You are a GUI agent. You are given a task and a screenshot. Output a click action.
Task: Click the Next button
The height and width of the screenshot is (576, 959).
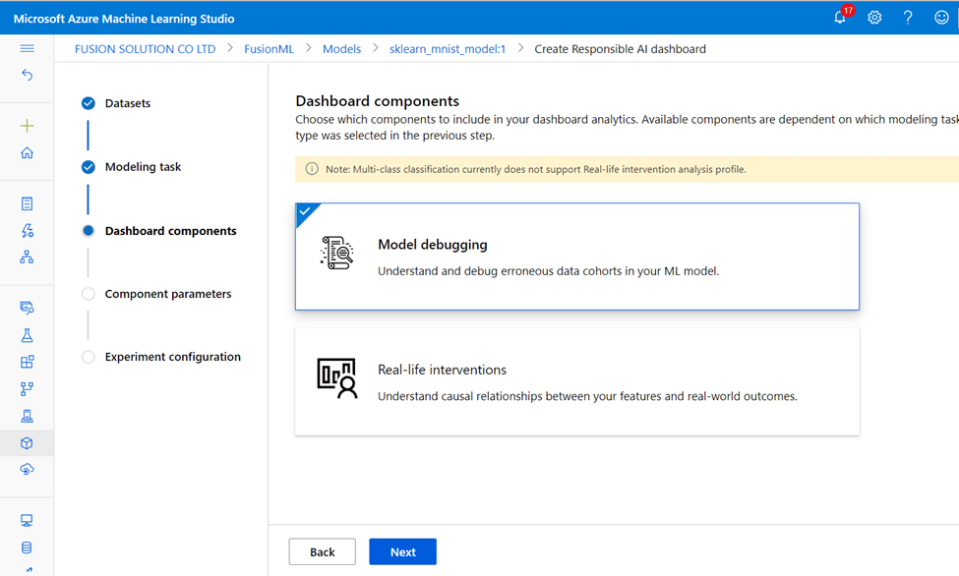(x=403, y=552)
